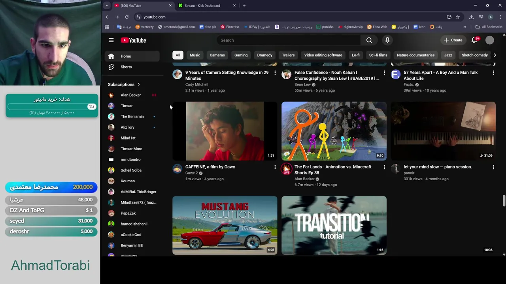The width and height of the screenshot is (506, 284).
Task: Open Chrome apps grid in bookmarks bar
Action: 107,27
